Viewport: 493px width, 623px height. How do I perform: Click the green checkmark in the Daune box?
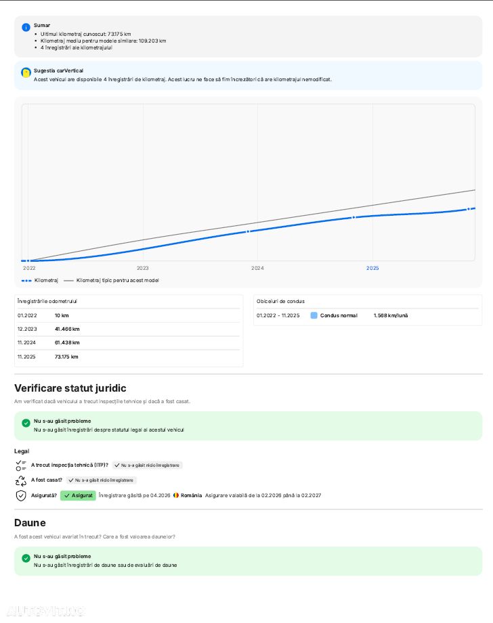pos(26,559)
